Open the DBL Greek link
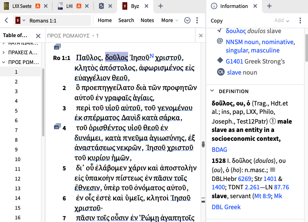The image size is (308, 222). click(x=226, y=207)
